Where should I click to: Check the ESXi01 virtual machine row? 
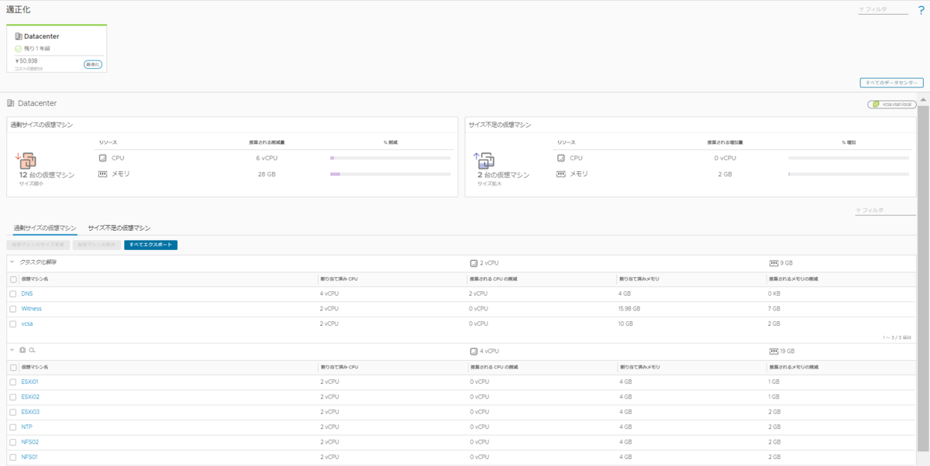(x=13, y=382)
